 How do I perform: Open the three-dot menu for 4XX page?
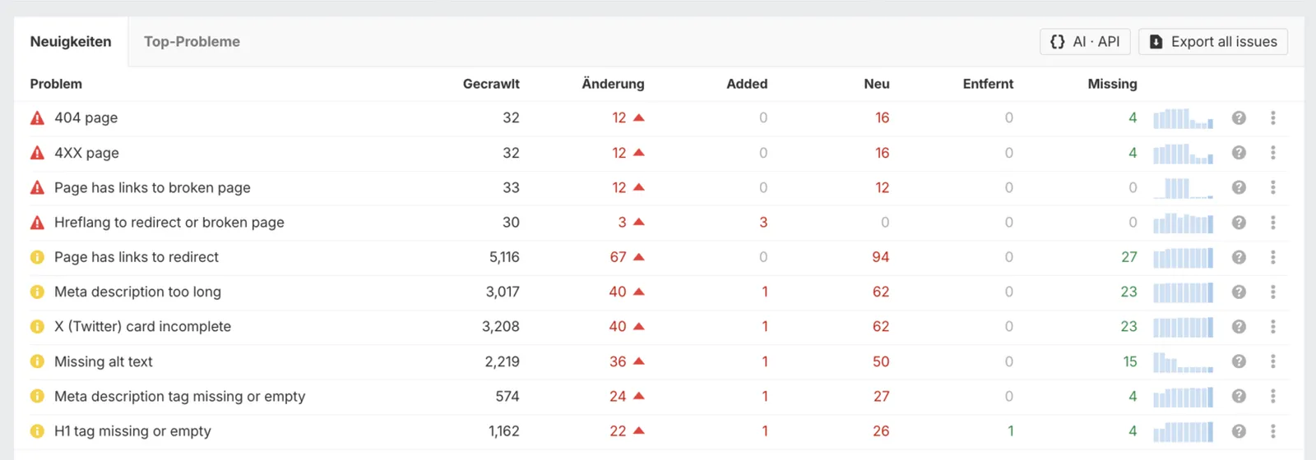[1273, 153]
